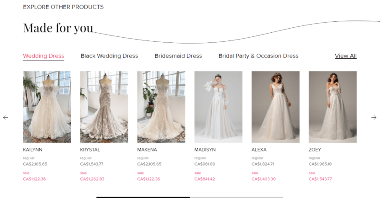The height and width of the screenshot is (206, 380).
Task: Click the MAKENA product name
Action: [147, 150]
